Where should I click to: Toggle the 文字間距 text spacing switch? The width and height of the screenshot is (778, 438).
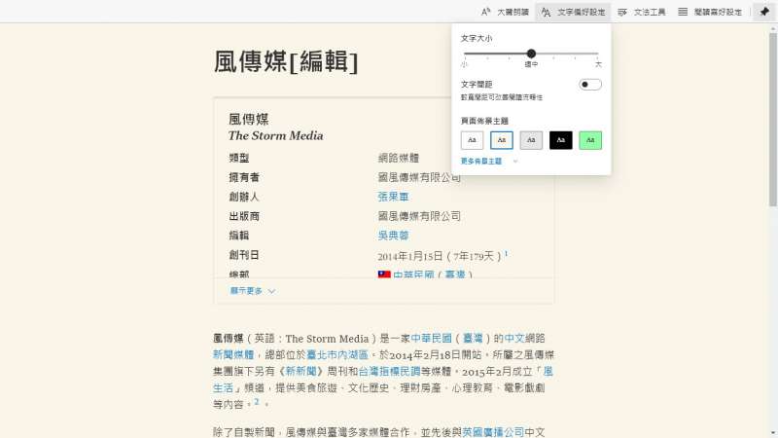[x=589, y=85]
